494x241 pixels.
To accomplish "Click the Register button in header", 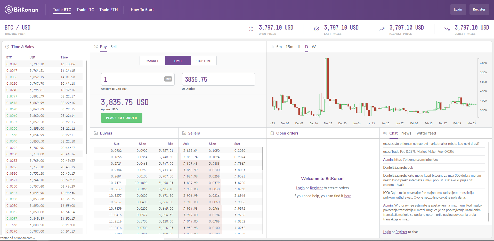I will pos(479,10).
